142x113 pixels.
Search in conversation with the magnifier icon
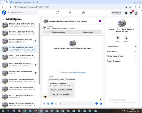pyautogui.click(x=126, y=38)
